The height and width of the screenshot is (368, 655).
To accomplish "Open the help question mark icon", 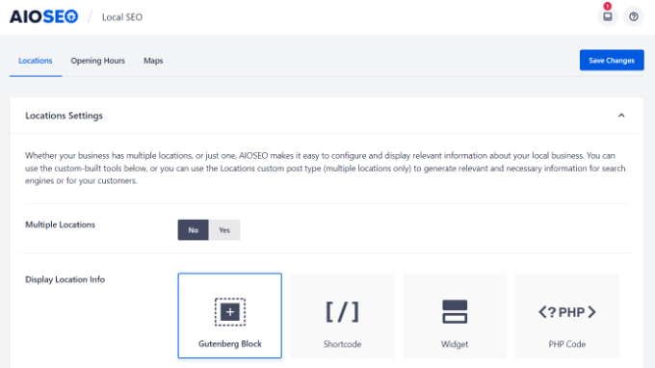I will [x=634, y=17].
